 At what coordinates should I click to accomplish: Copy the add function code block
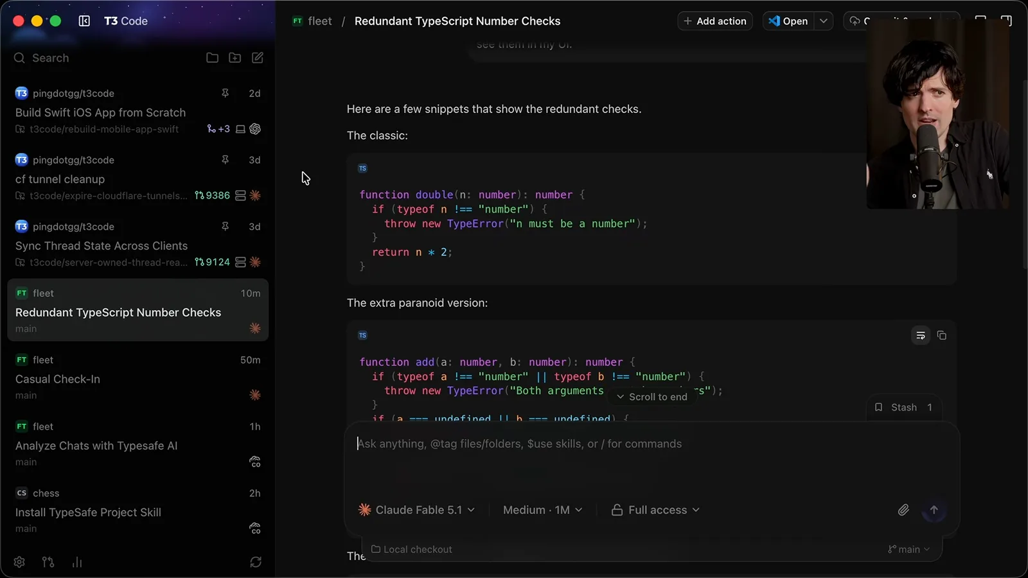tap(942, 335)
